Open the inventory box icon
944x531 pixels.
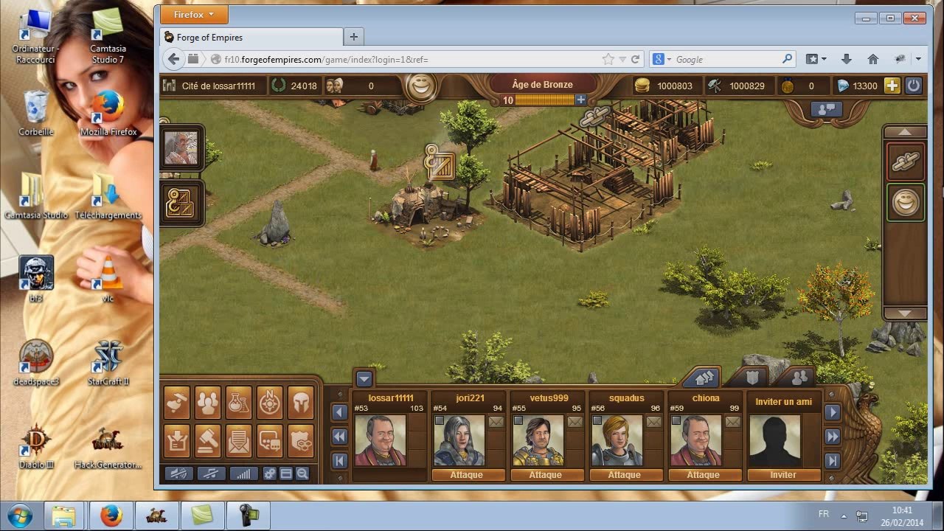pos(177,440)
